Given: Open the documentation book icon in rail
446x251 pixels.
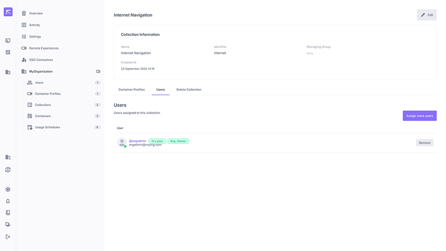Looking at the screenshot, I should (8, 213).
